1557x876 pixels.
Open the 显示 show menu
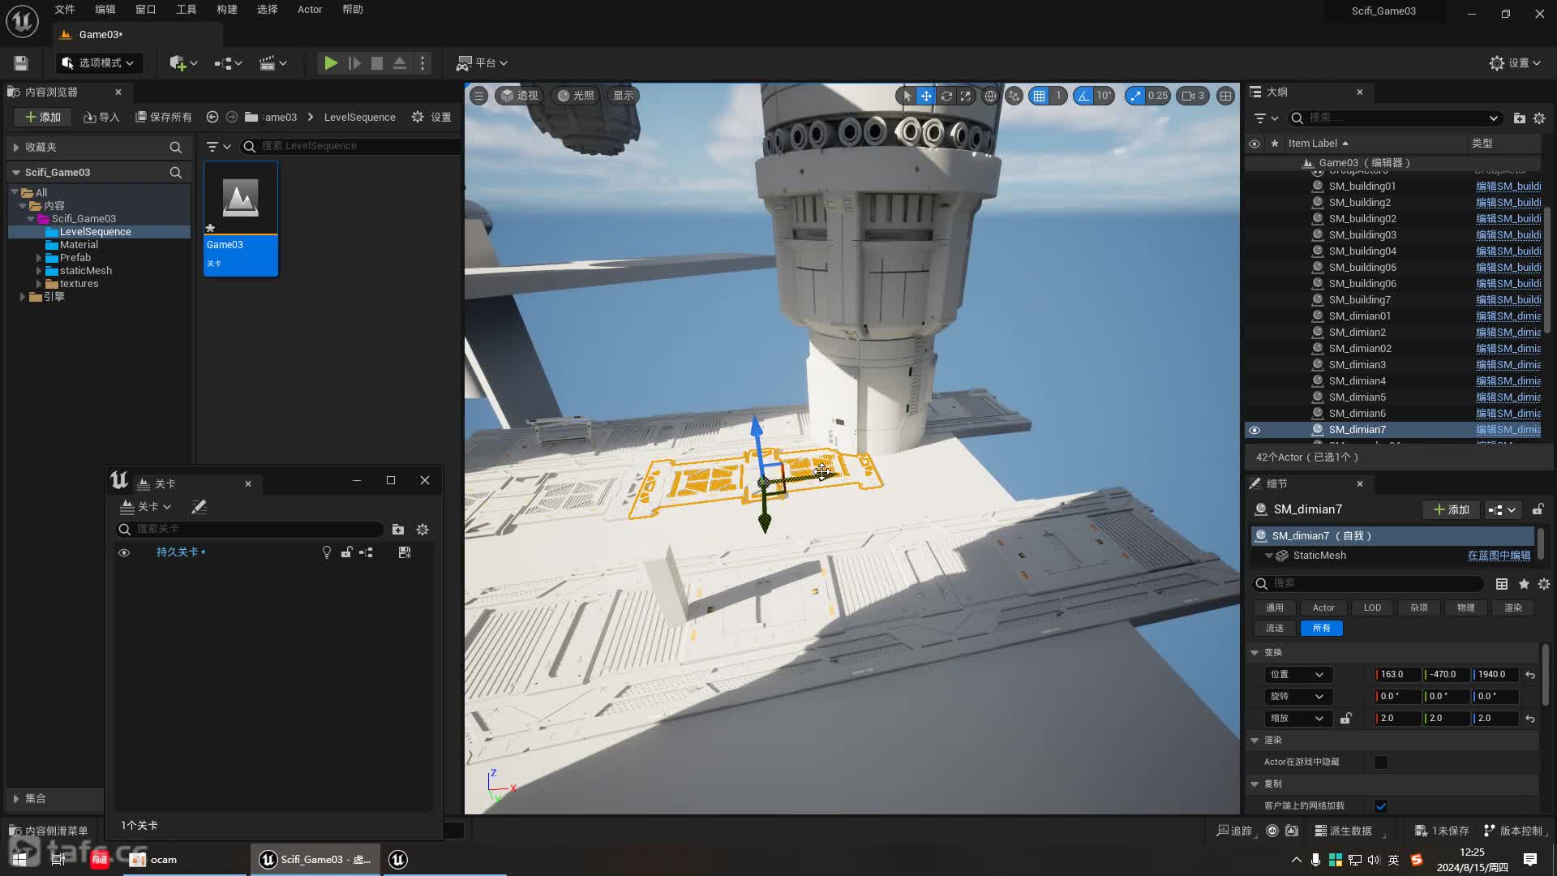click(x=624, y=96)
